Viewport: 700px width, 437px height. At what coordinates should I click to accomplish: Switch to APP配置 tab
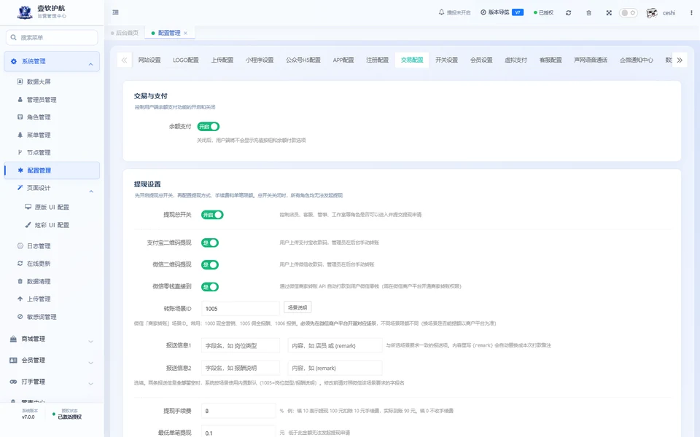pos(343,60)
